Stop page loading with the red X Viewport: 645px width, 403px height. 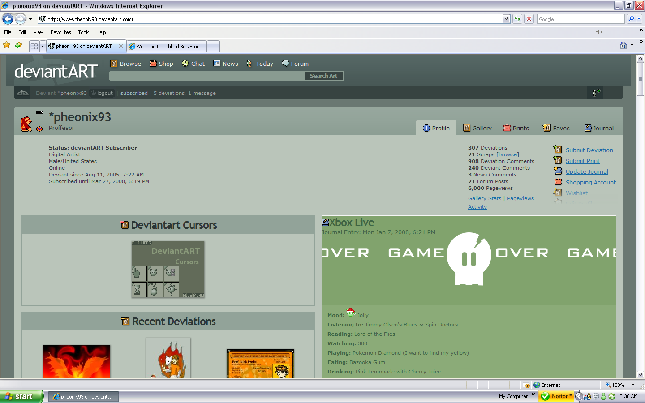[529, 19]
